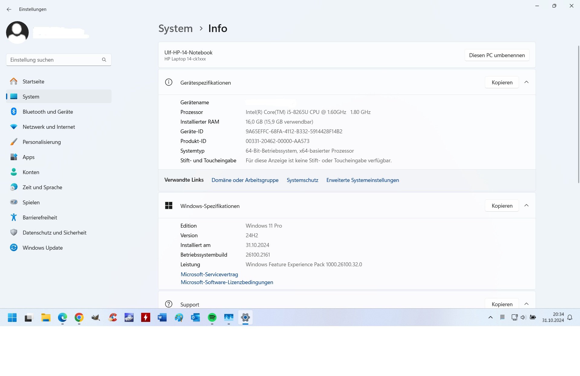Collapse the Gerätespezifikationen section

[x=527, y=82]
